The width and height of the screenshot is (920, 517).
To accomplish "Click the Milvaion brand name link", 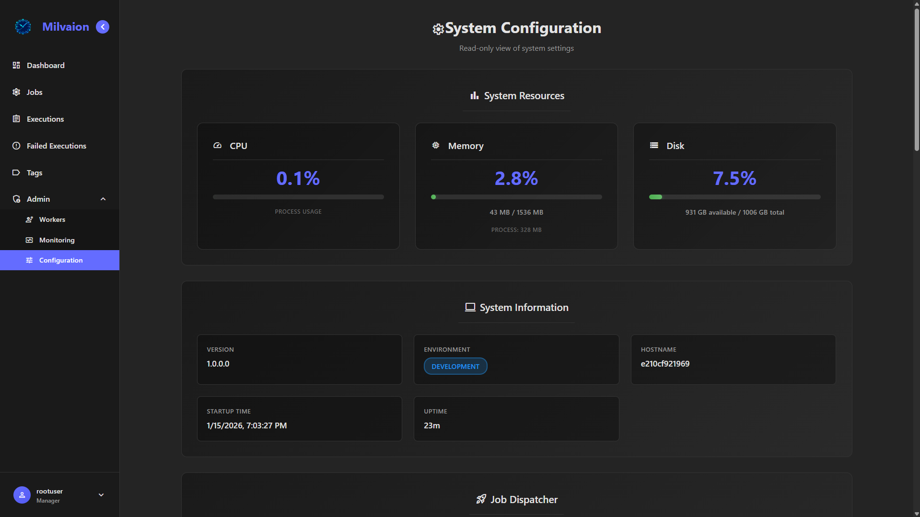I will (x=66, y=27).
